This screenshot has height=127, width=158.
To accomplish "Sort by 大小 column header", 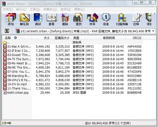I will pos(42,38).
